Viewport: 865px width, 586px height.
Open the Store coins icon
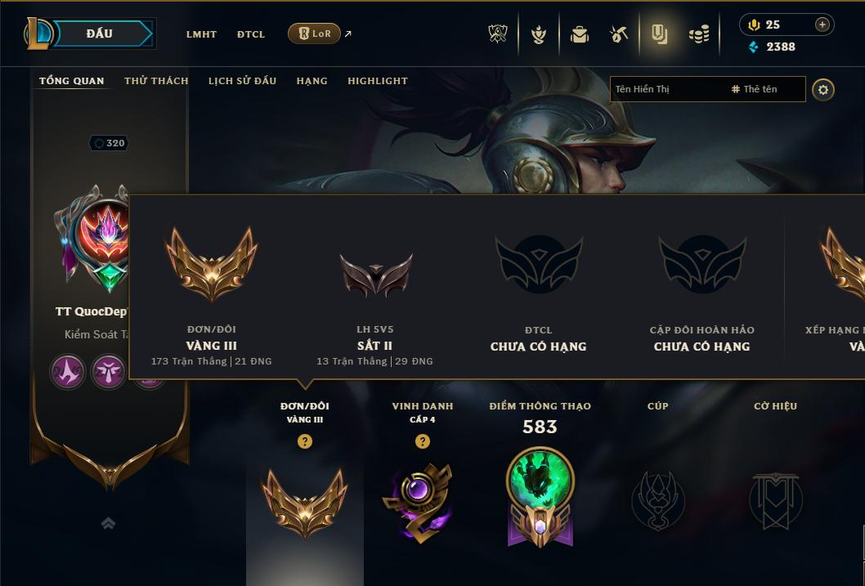coord(699,34)
